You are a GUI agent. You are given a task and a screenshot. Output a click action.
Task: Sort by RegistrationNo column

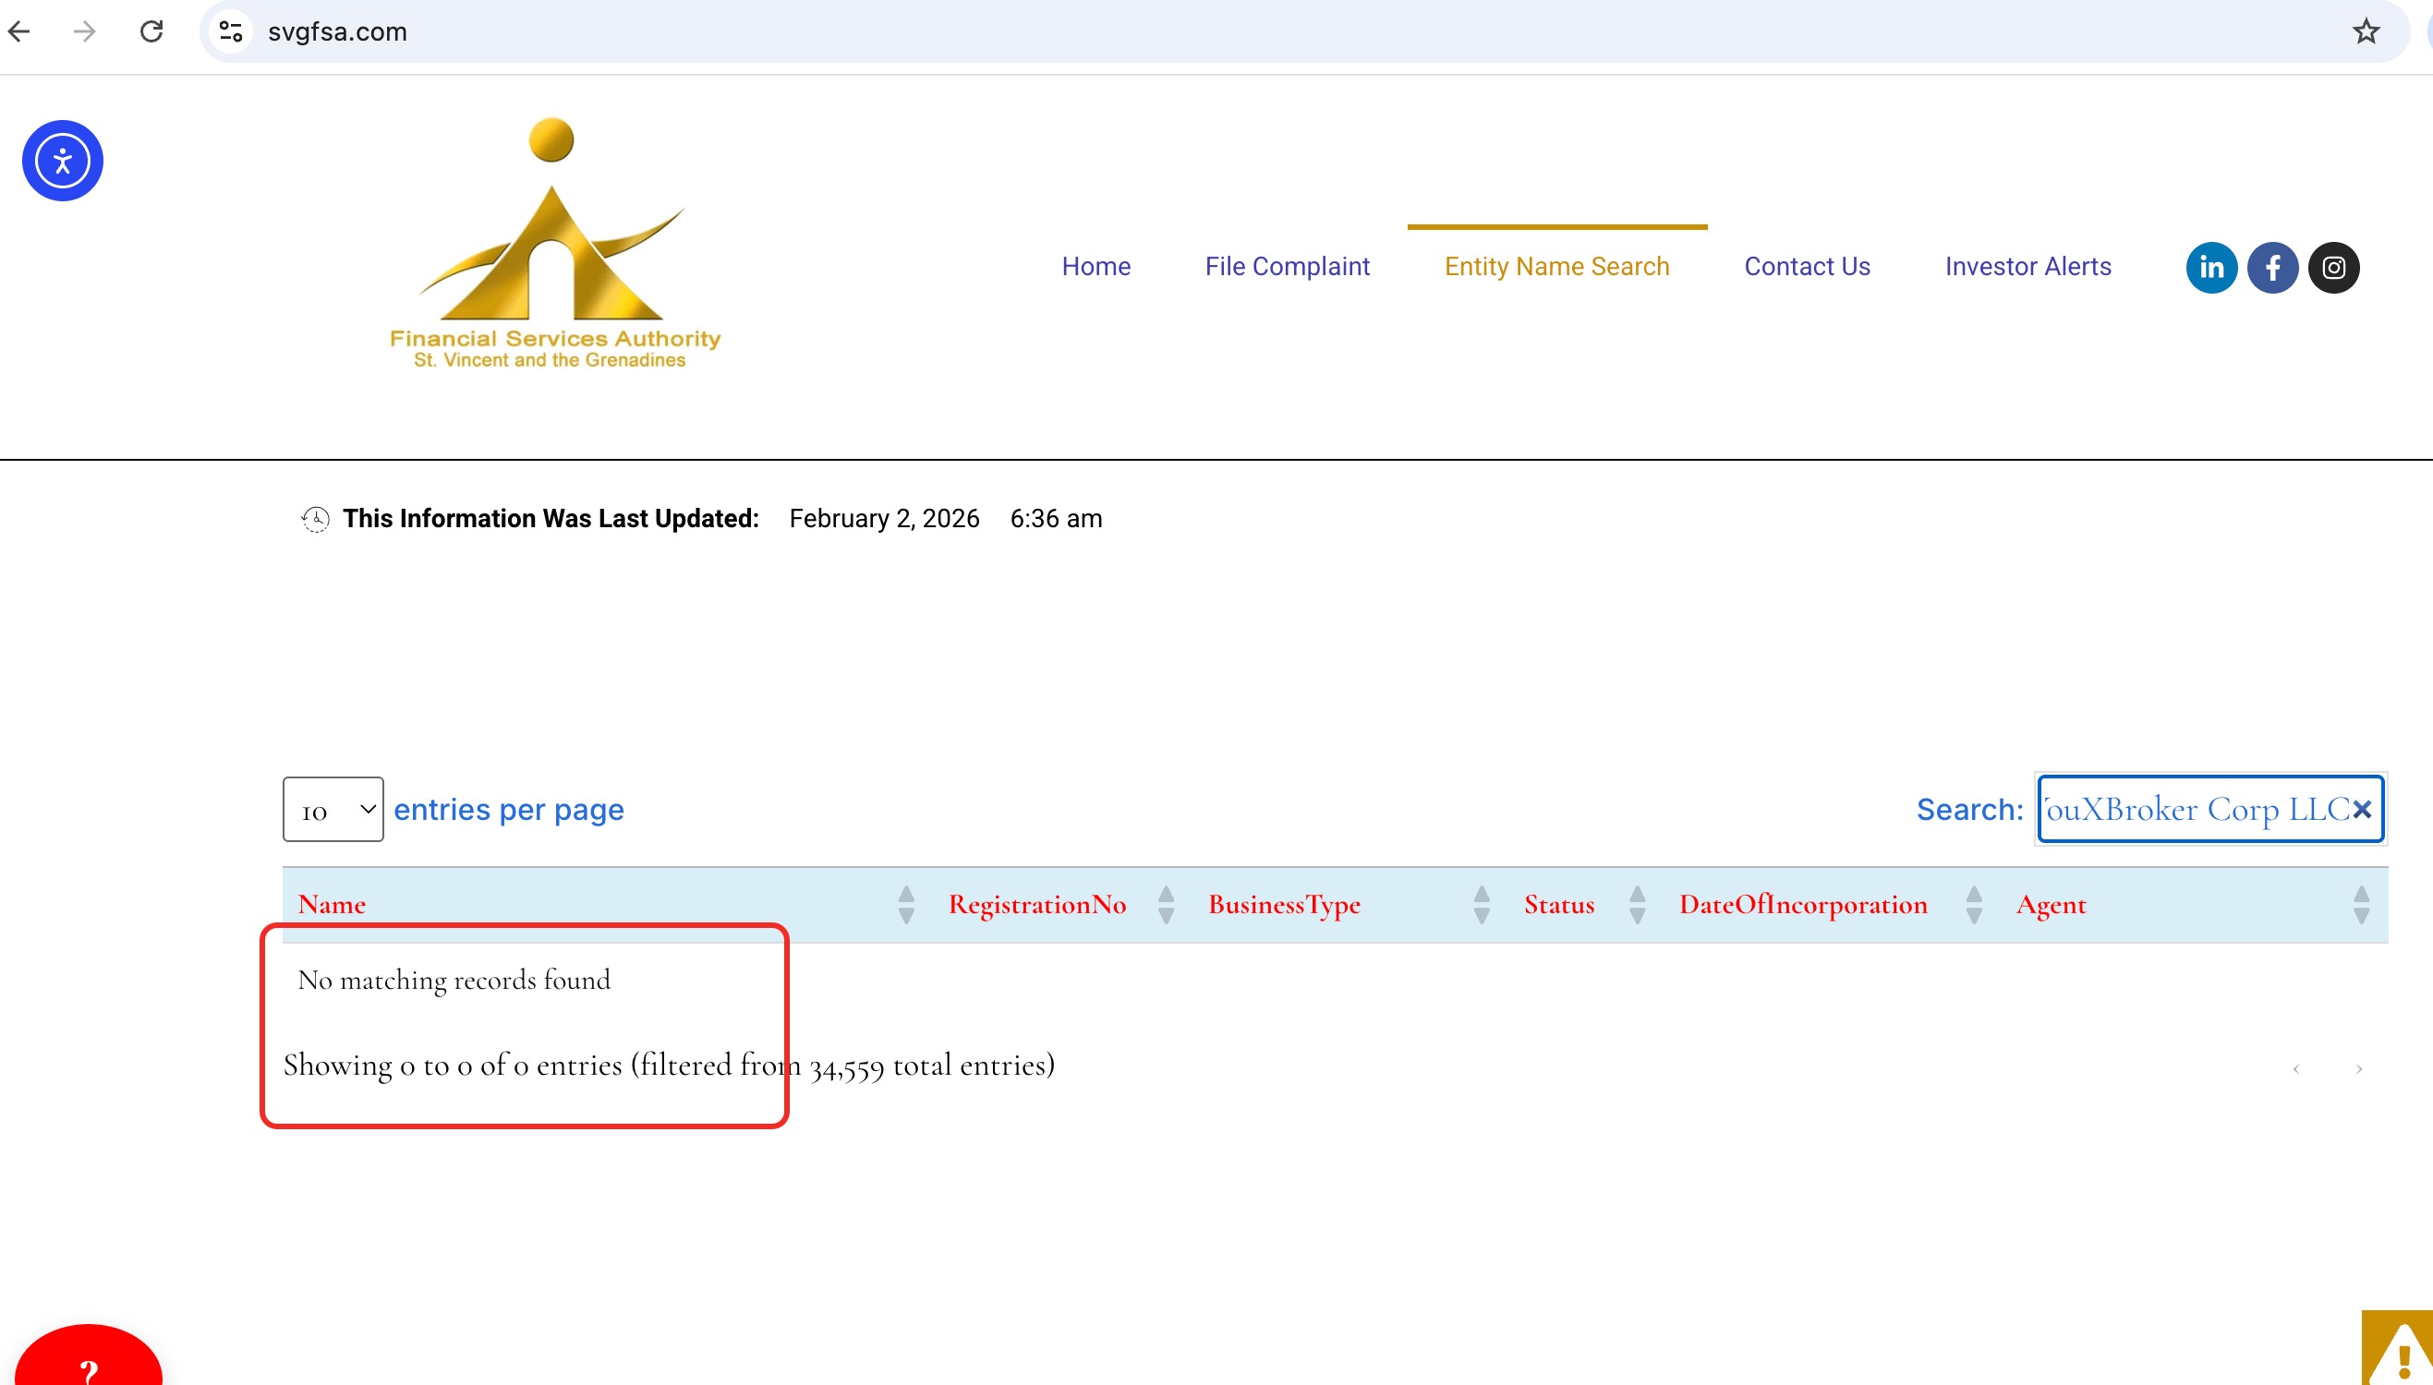tap(1037, 905)
